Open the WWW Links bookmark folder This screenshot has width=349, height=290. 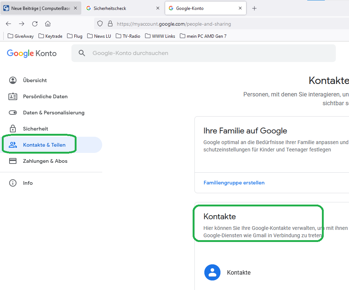[160, 36]
